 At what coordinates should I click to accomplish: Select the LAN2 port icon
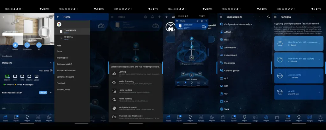point(22,76)
